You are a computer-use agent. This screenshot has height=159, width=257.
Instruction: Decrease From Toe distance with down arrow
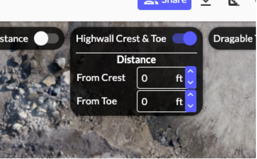point(190,106)
